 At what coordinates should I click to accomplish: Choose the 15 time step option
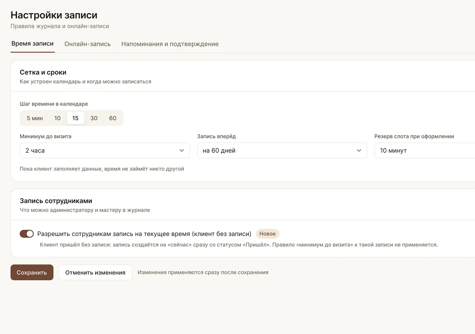click(75, 118)
